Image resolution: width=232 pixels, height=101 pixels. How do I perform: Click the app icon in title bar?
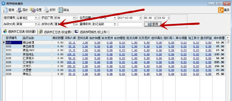tap(3, 3)
